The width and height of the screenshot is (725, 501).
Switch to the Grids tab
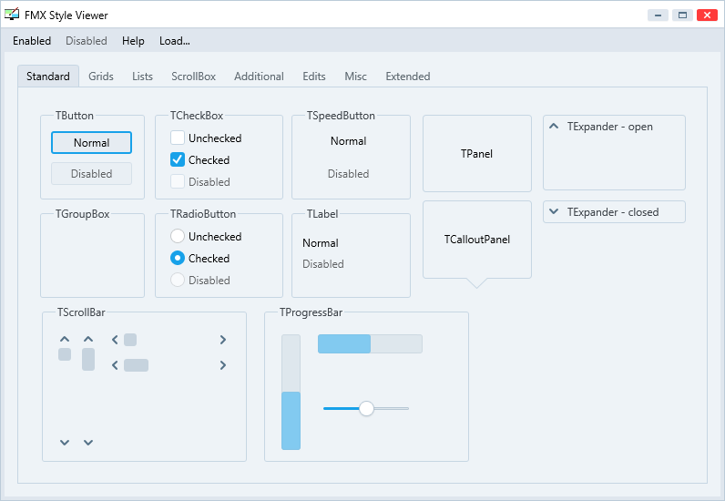pyautogui.click(x=101, y=77)
